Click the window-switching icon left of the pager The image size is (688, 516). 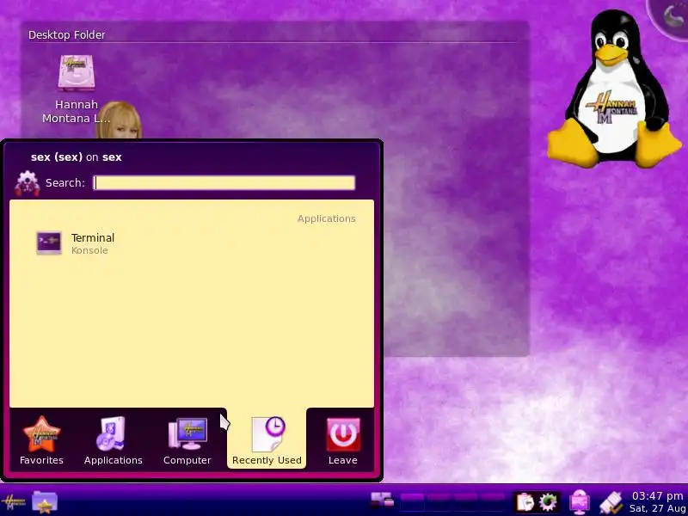pos(382,501)
